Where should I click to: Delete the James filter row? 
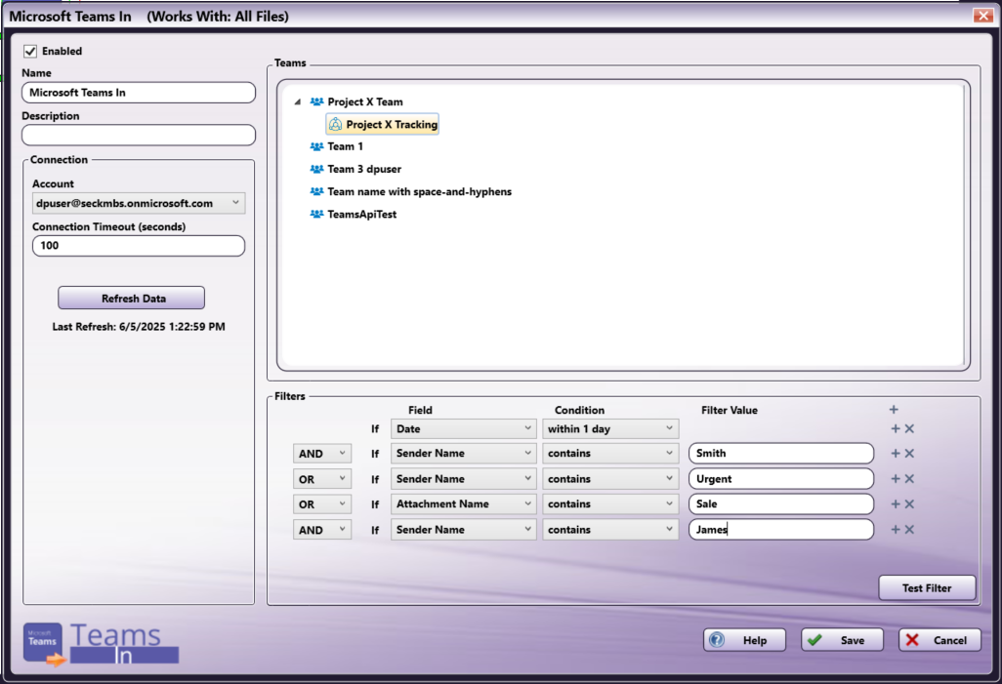(909, 530)
